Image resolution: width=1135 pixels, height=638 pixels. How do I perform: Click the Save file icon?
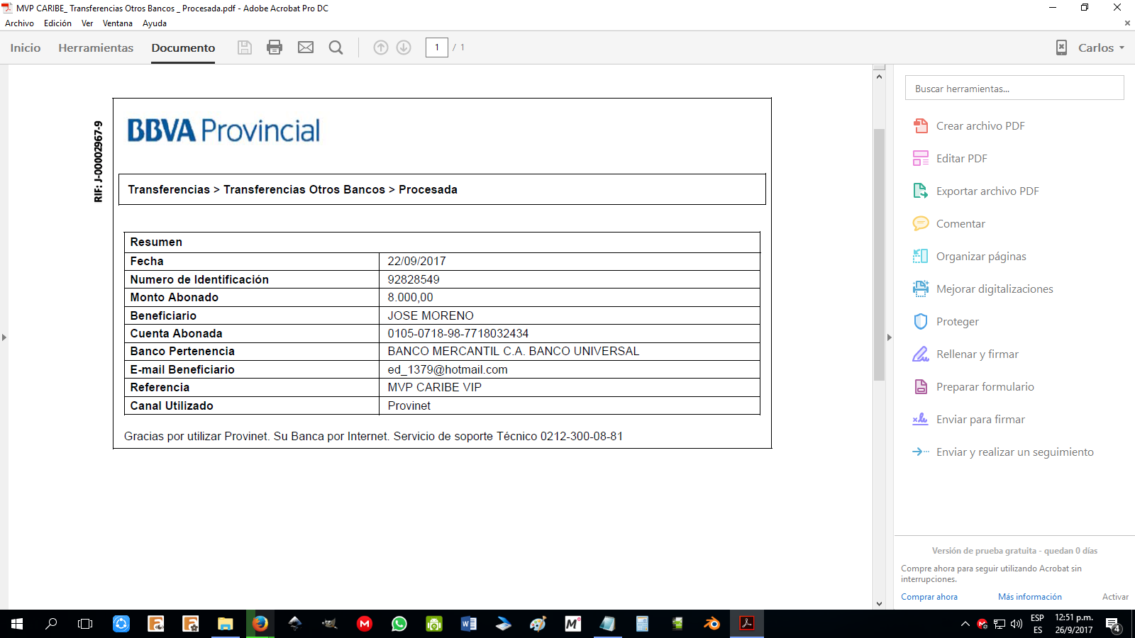click(x=245, y=47)
